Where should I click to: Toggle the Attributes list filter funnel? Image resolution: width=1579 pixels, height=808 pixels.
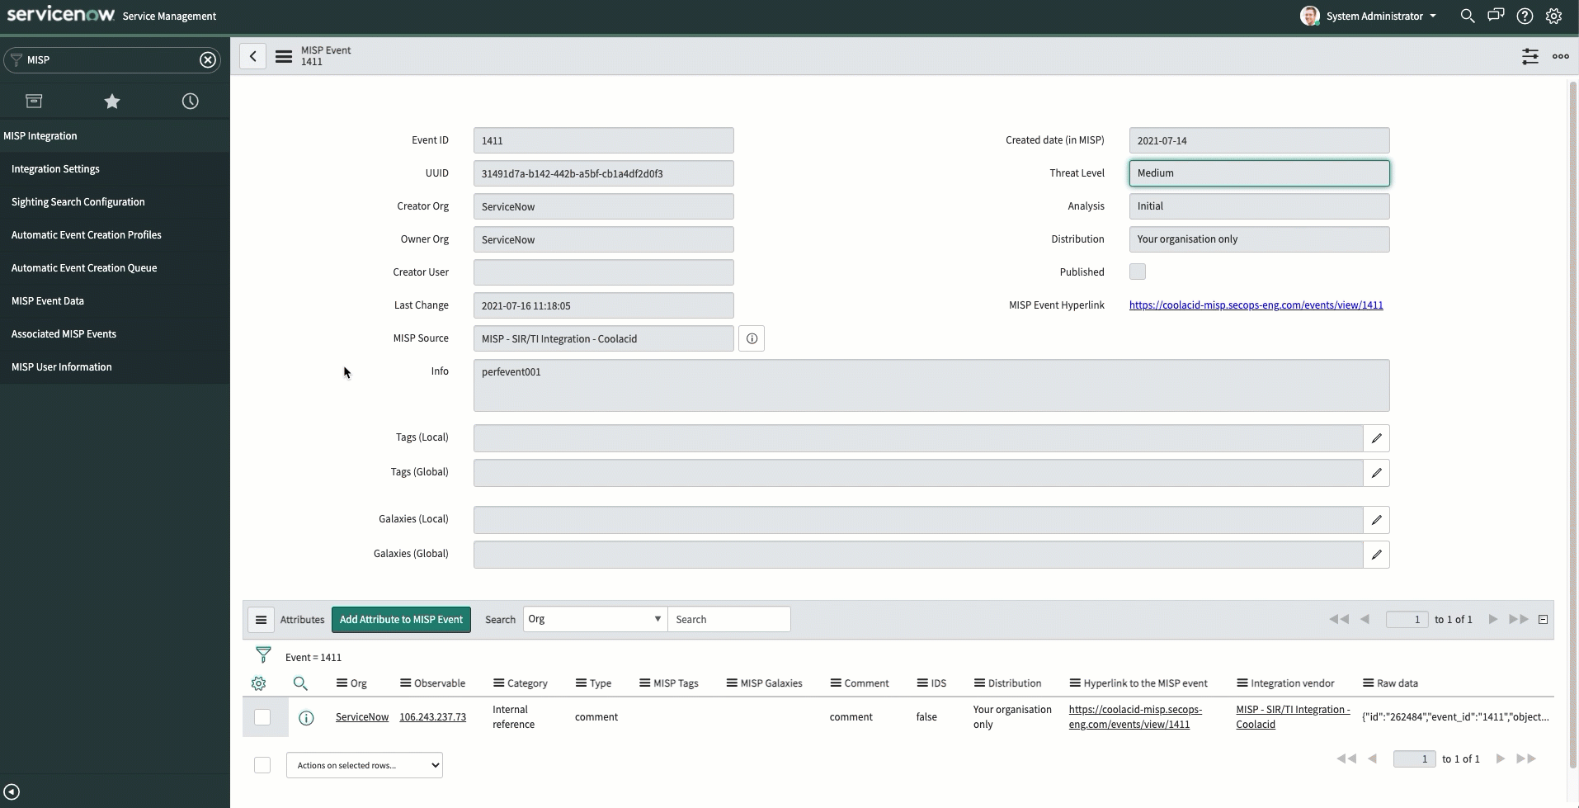point(263,655)
